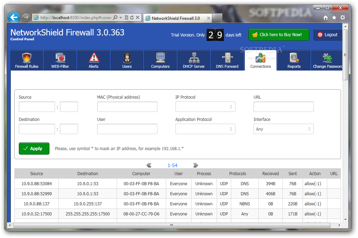Go to previous page of connections

[x=149, y=165]
